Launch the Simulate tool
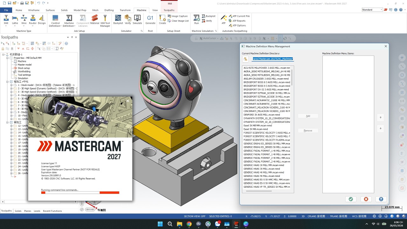The image size is (407, 229). click(x=137, y=19)
